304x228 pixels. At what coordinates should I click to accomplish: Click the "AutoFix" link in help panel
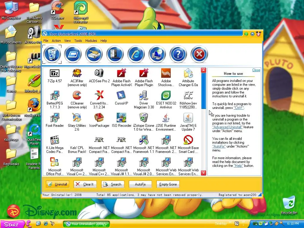click(219, 146)
